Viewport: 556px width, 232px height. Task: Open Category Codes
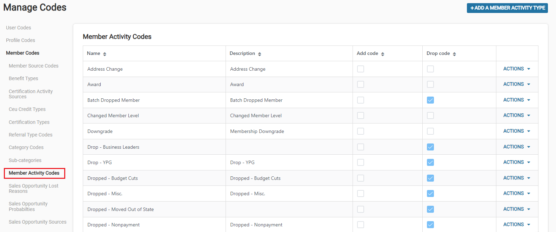click(26, 147)
